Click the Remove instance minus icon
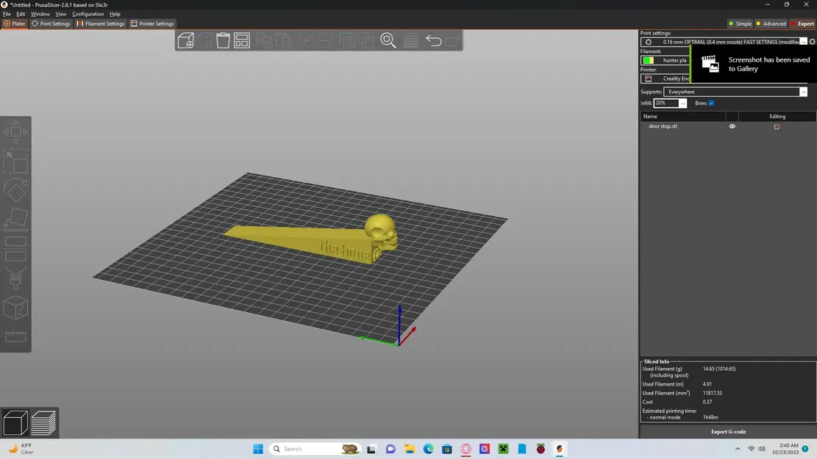 (x=324, y=40)
